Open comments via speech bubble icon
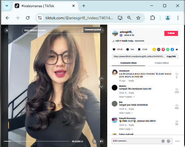This screenshot has width=185, height=147. pos(128,49)
